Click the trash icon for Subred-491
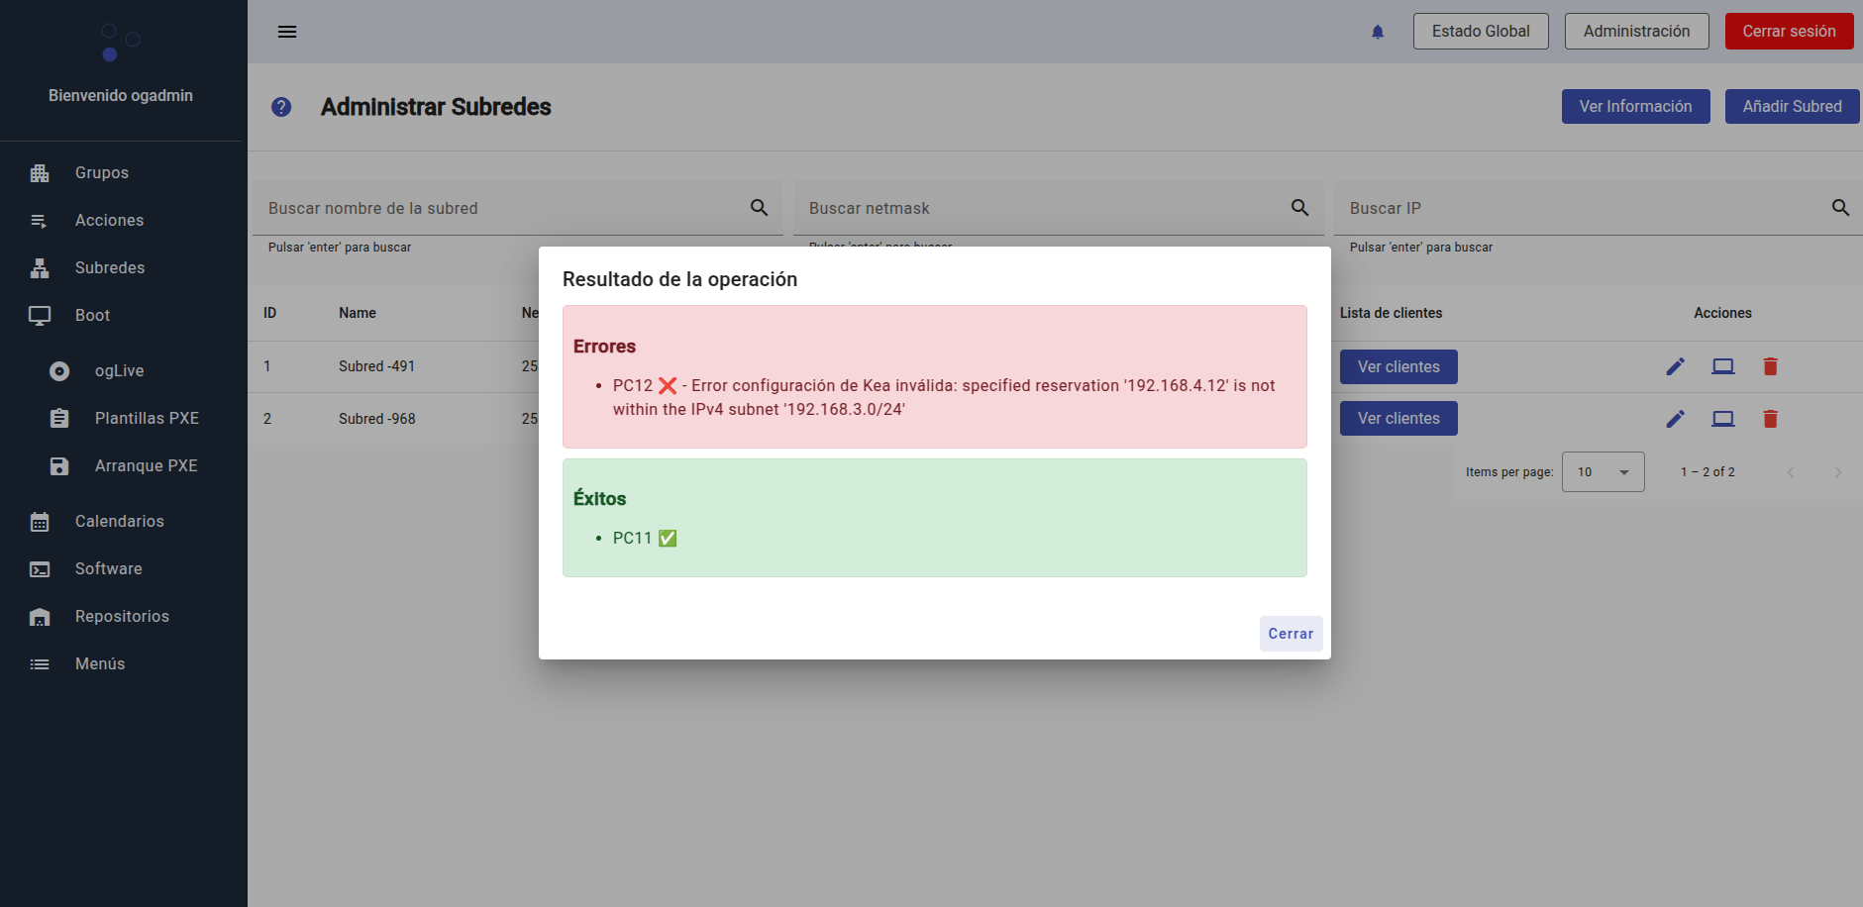This screenshot has height=907, width=1863. tap(1770, 366)
